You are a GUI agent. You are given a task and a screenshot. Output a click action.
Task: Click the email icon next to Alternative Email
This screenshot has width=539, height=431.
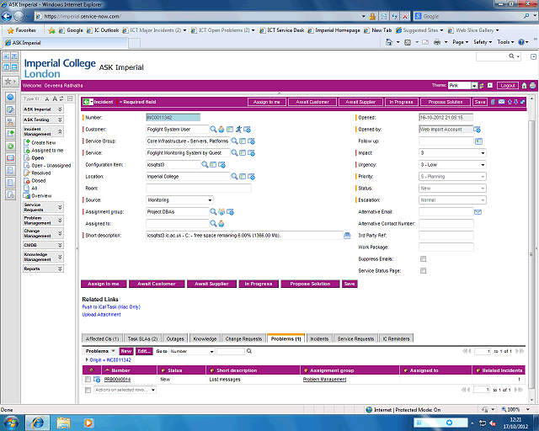click(x=478, y=212)
